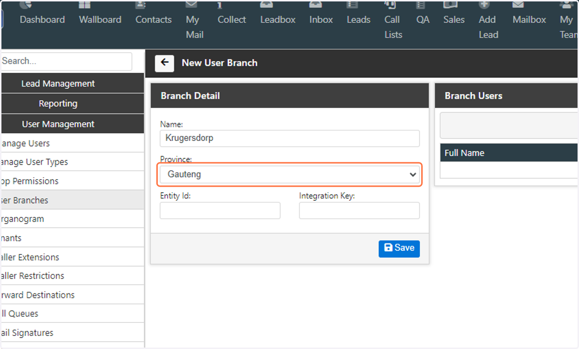
Task: Open Dialler Extensions
Action: click(72, 257)
